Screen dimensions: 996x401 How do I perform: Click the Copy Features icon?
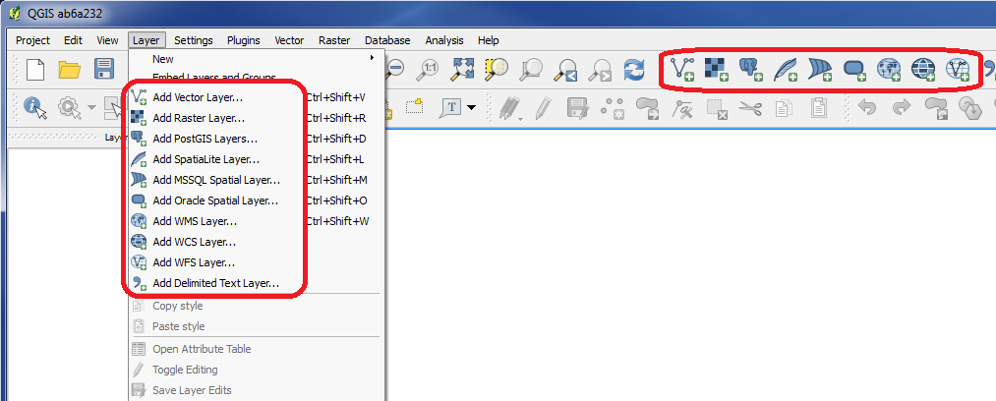[784, 108]
